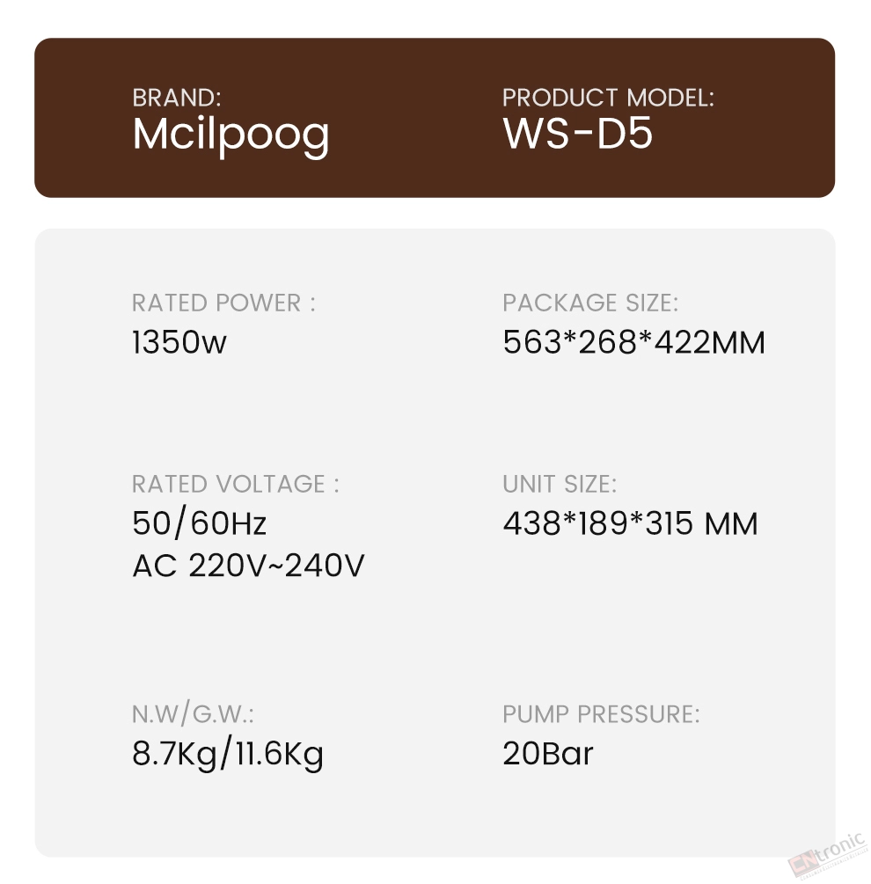The image size is (871, 884).
Task: Select the 1350w value
Action: (x=179, y=342)
